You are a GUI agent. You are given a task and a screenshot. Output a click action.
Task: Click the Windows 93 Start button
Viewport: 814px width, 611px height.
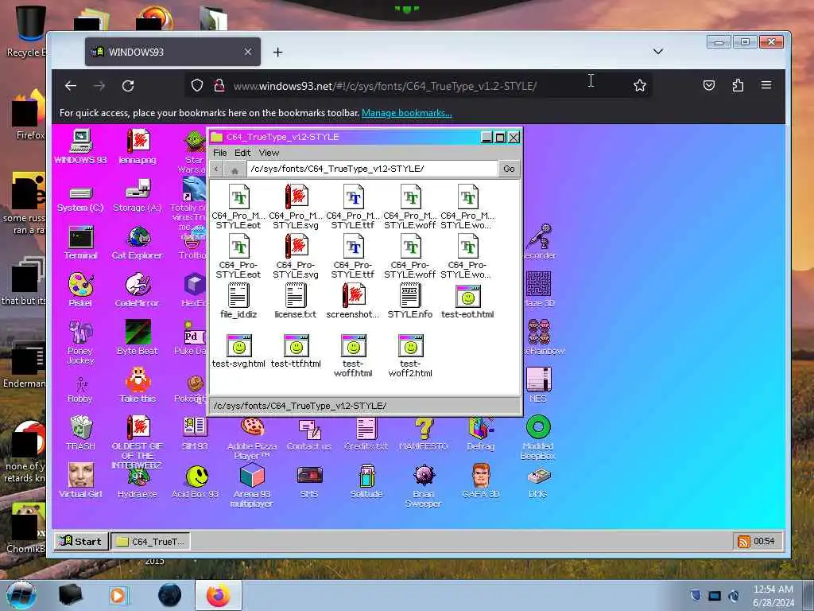point(81,541)
